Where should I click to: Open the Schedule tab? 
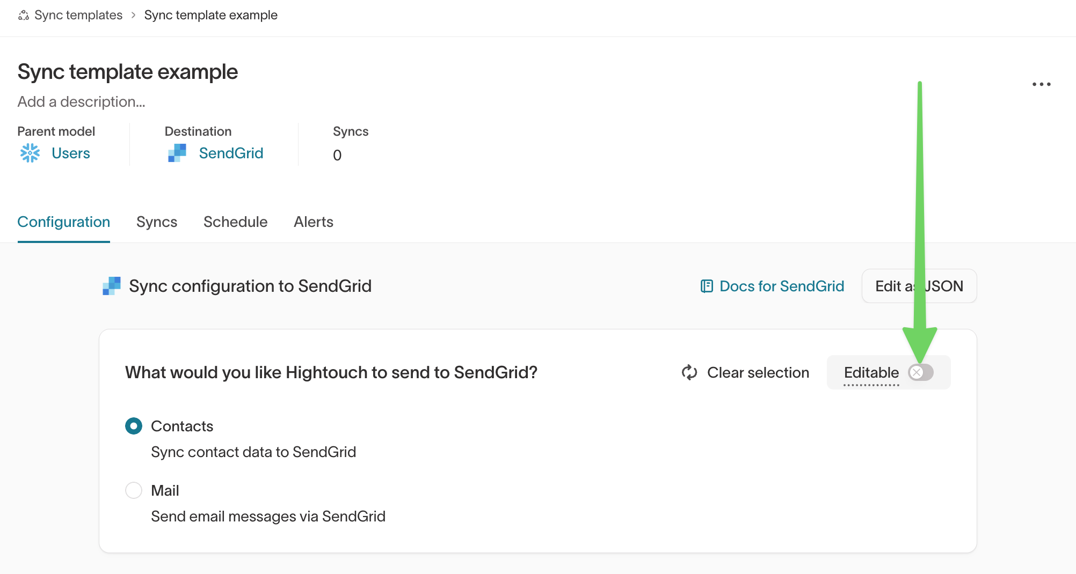pos(235,222)
